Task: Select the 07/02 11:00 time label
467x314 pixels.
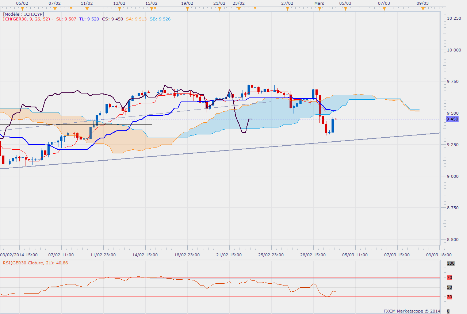Action: pos(61,255)
